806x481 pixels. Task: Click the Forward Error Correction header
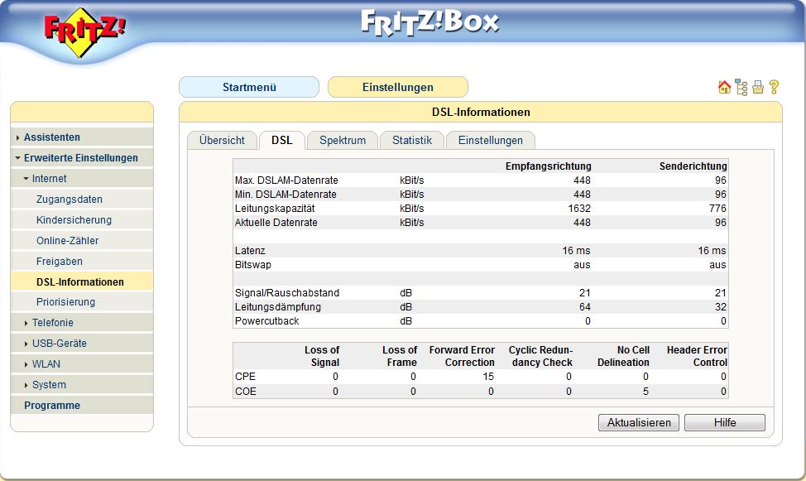point(462,356)
